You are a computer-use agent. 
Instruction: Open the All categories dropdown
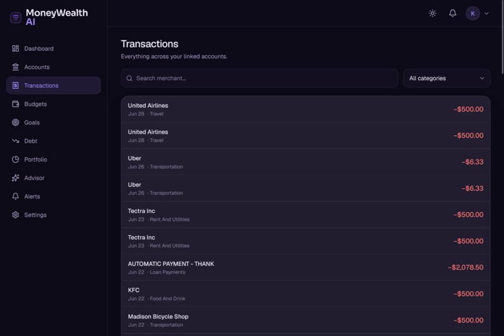click(x=446, y=78)
